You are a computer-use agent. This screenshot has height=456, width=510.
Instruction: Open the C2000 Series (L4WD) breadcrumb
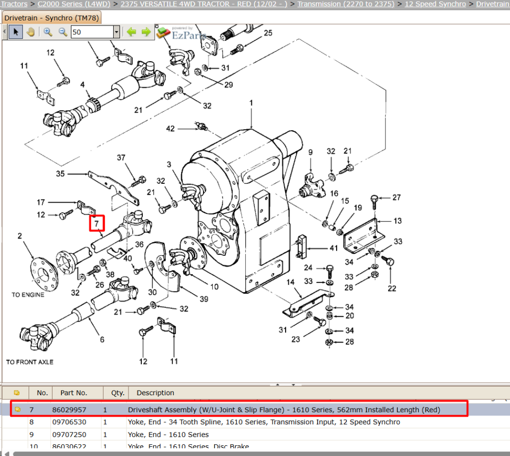pyautogui.click(x=74, y=4)
